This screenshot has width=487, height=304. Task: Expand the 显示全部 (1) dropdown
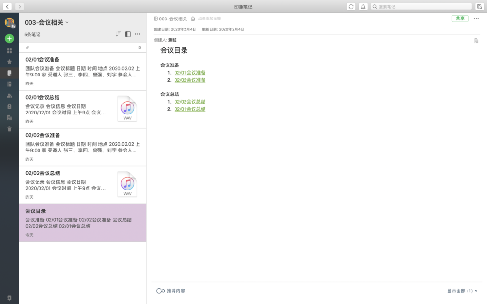point(462,291)
